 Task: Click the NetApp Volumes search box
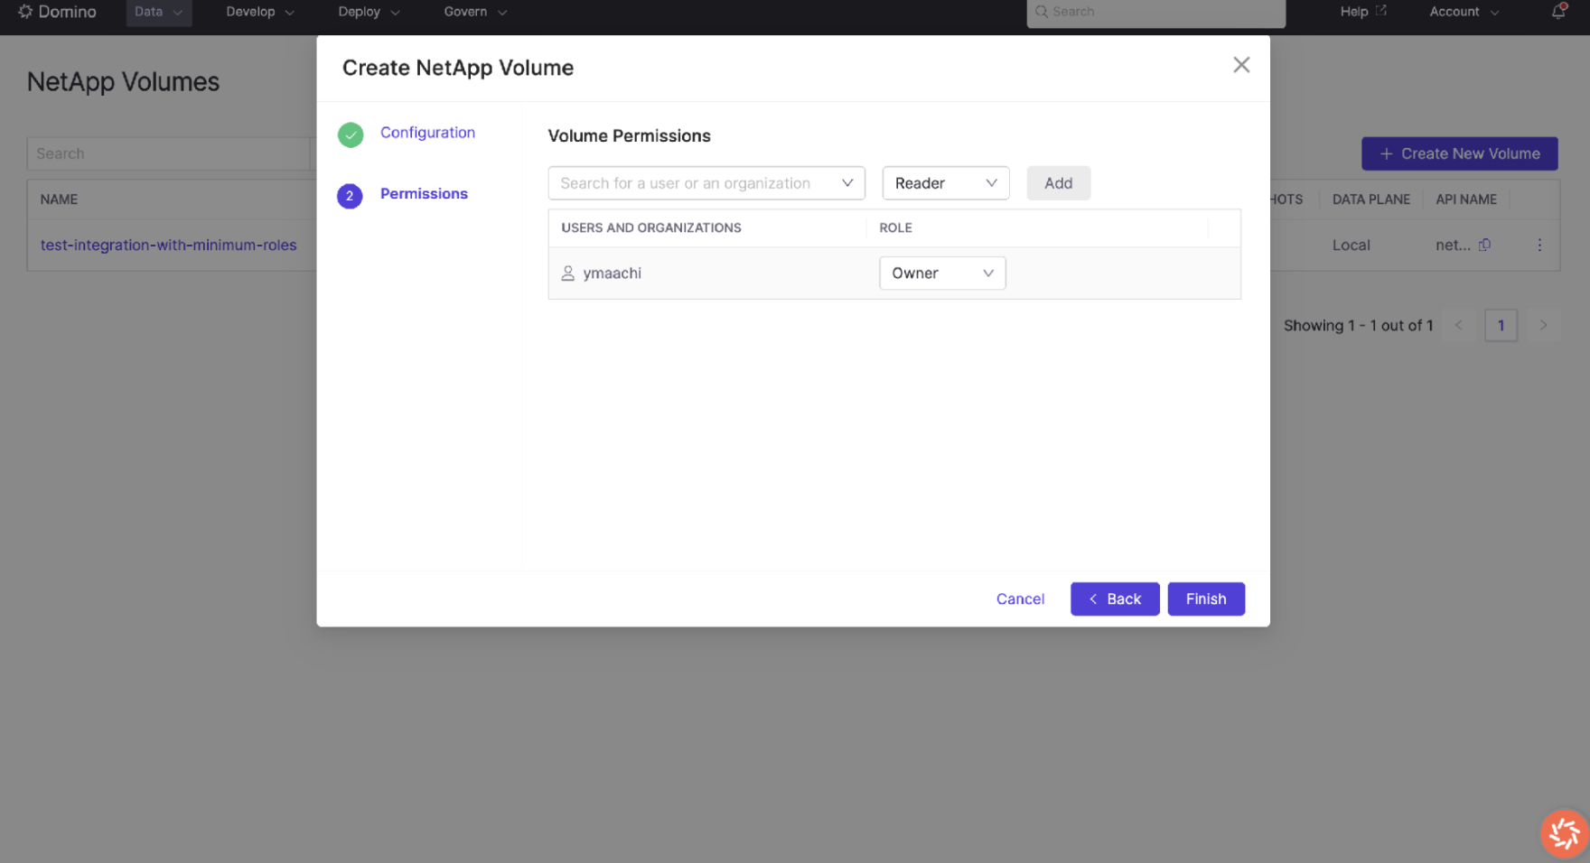coord(168,153)
